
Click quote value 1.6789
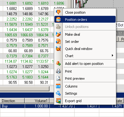point(43,8)
